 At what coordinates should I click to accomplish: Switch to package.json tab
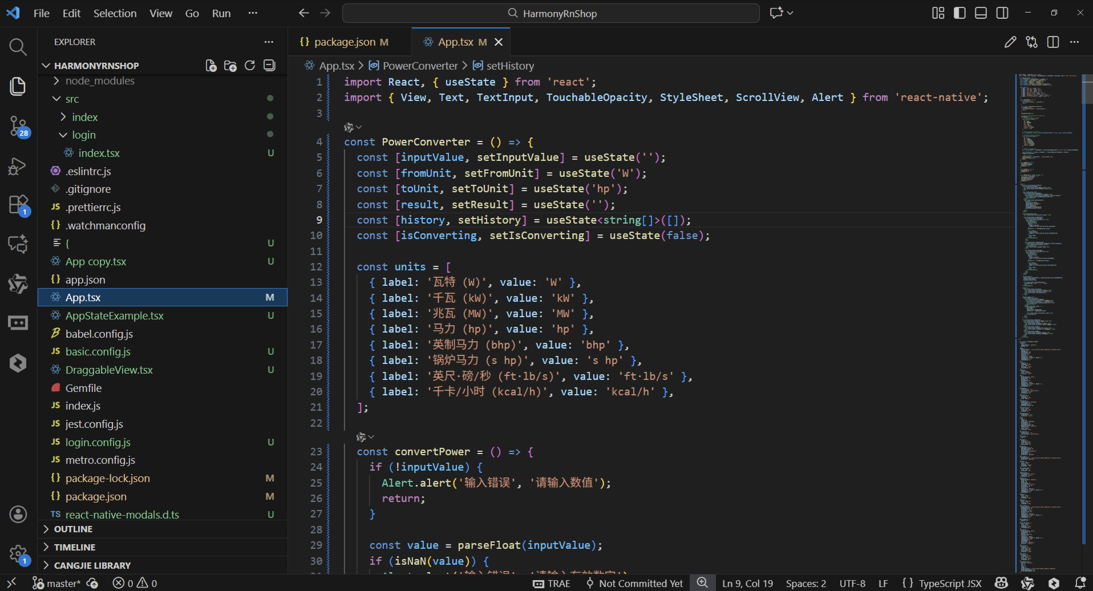(345, 42)
